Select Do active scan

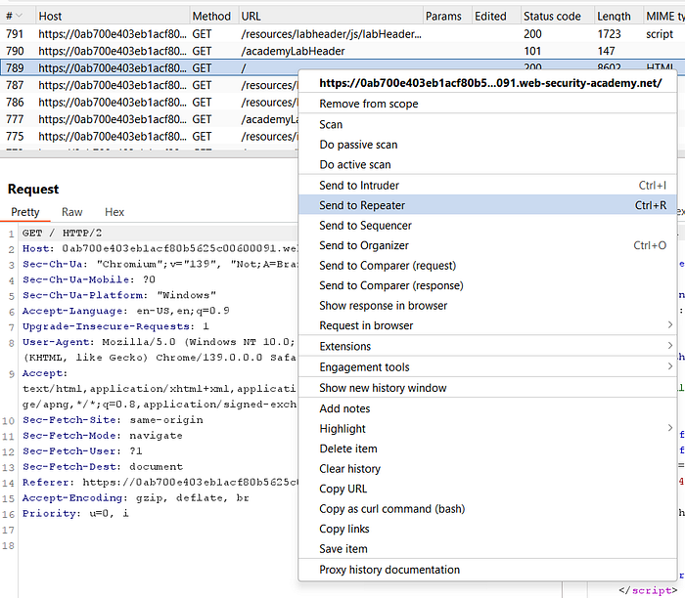(487, 165)
